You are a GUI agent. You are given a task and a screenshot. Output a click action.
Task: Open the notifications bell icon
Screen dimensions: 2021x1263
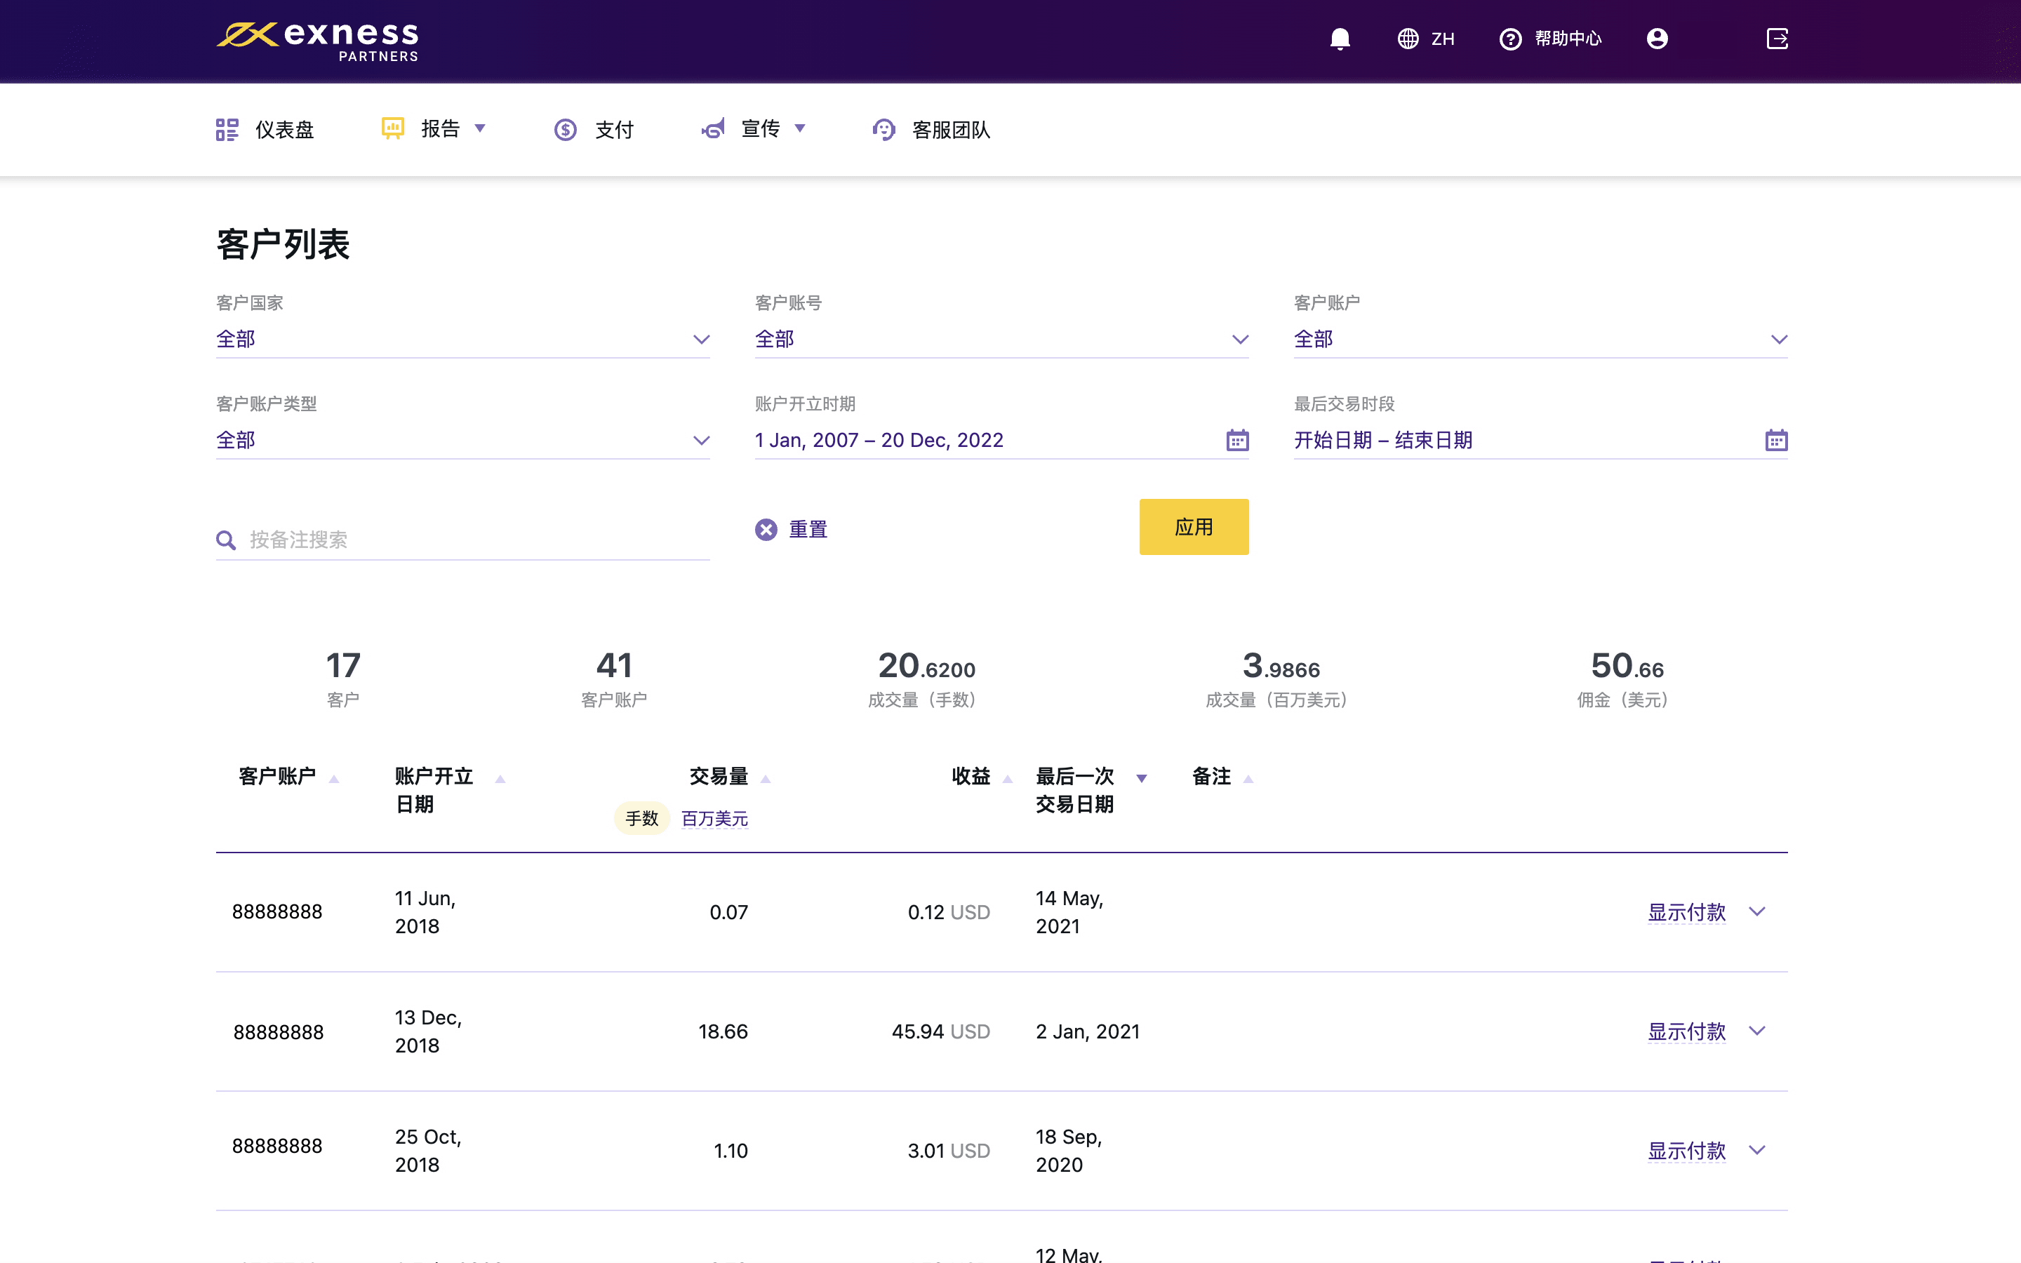[1340, 39]
